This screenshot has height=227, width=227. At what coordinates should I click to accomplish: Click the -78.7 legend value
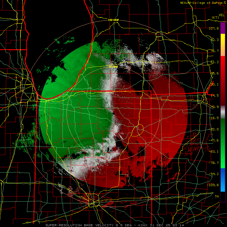click(x=214, y=163)
